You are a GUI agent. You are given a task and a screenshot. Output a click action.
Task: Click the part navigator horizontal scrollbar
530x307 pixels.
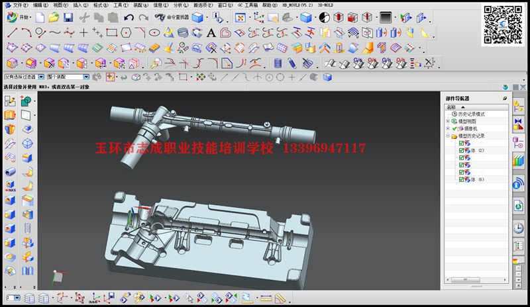(x=466, y=280)
